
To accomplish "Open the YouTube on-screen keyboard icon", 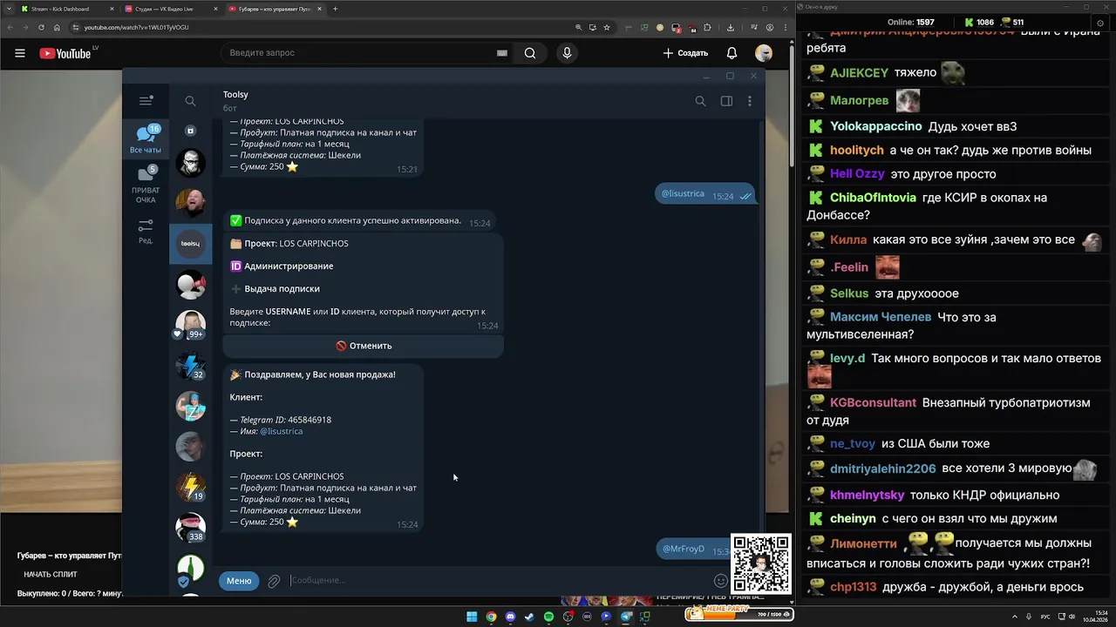I will [502, 53].
